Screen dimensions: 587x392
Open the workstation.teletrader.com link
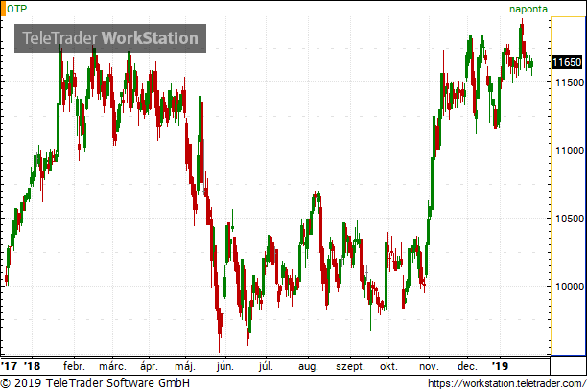[506, 383]
